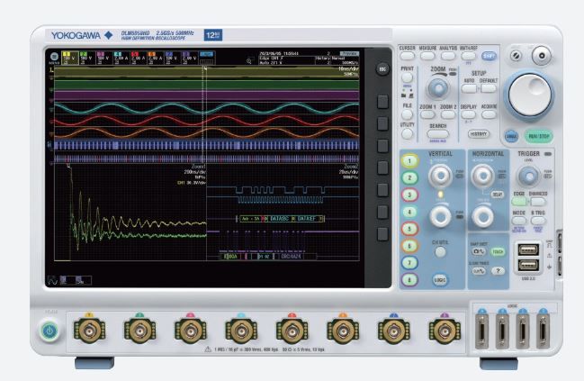Hit the blue SHIFT key
Image resolution: width=584 pixels, height=381 pixels.
pyautogui.click(x=489, y=56)
